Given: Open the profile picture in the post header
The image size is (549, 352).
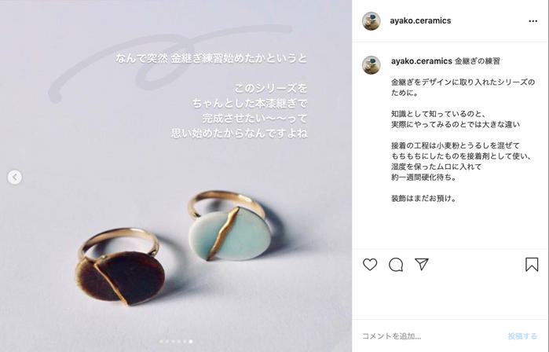Looking at the screenshot, I should (371, 21).
